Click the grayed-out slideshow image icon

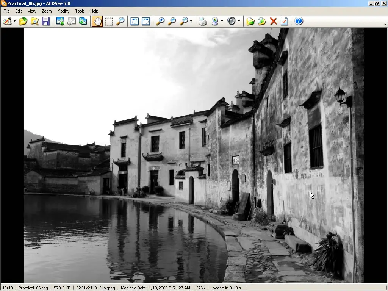[72, 21]
